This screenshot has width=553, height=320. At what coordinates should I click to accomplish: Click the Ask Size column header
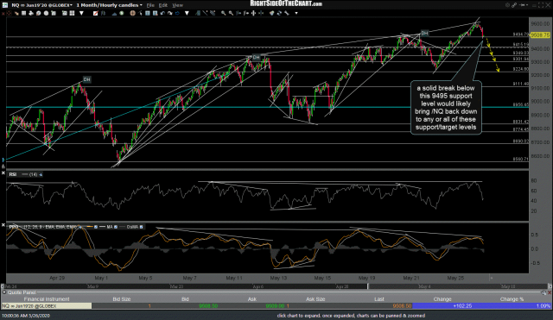pyautogui.click(x=315, y=299)
